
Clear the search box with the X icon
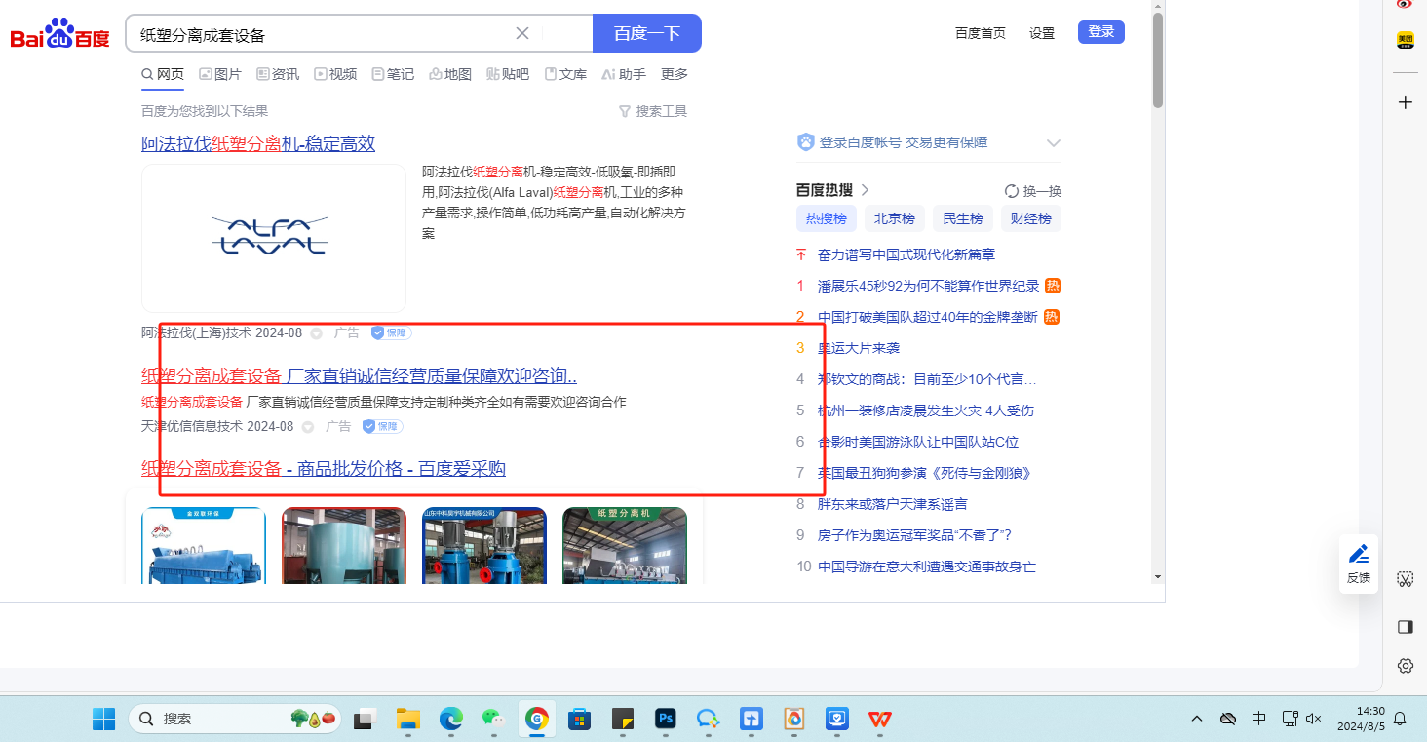tap(522, 33)
